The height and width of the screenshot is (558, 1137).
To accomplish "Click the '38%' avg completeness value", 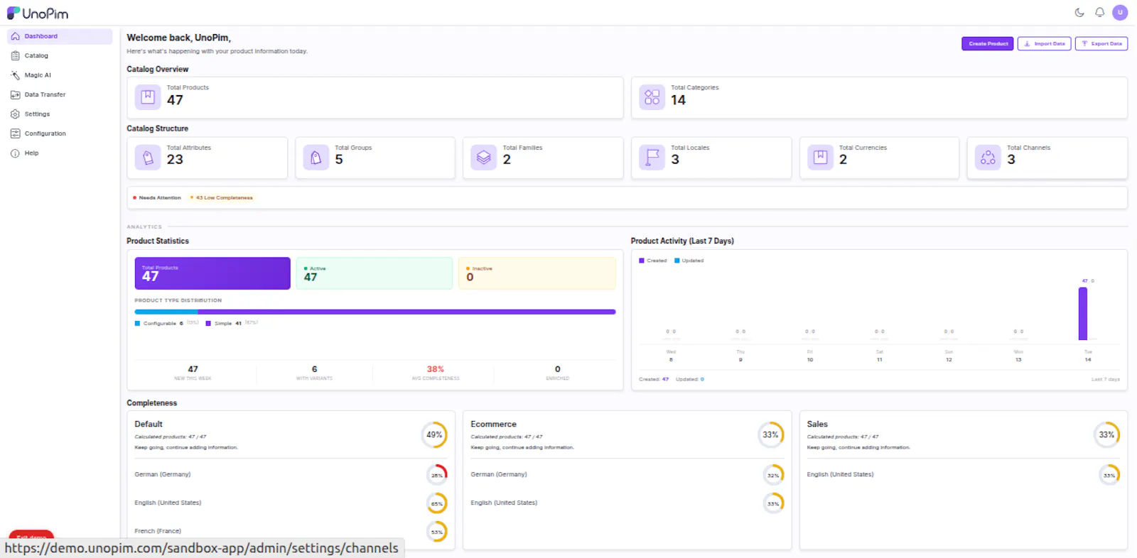I will 436,369.
